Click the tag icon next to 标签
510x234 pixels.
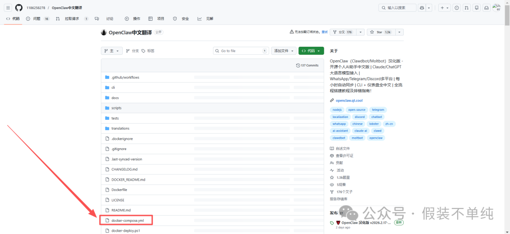[x=144, y=51]
